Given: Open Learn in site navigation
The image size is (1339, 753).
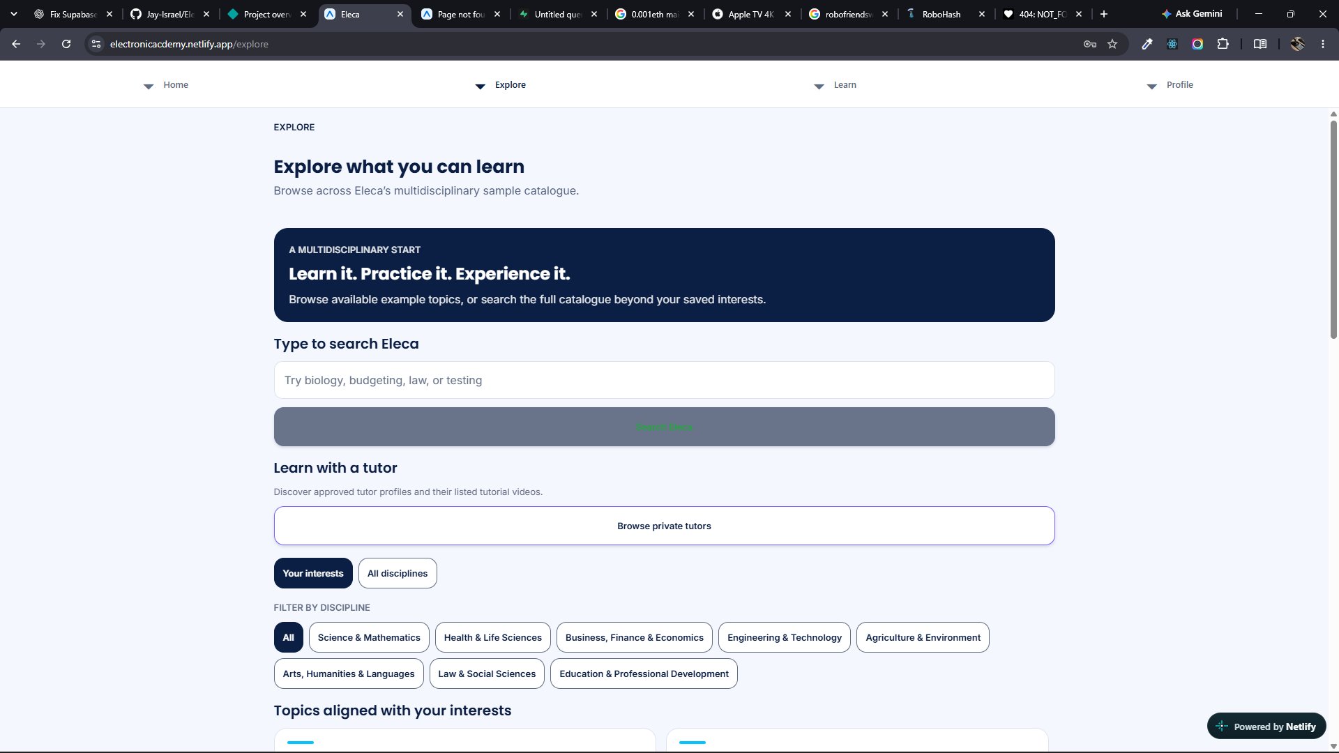Looking at the screenshot, I should point(845,85).
